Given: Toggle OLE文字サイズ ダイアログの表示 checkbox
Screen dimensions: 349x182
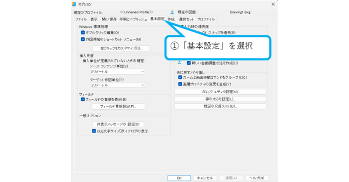Looking at the screenshot, I should click(x=94, y=131).
